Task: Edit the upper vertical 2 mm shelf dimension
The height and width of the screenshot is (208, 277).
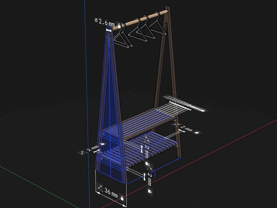Action: (x=147, y=151)
